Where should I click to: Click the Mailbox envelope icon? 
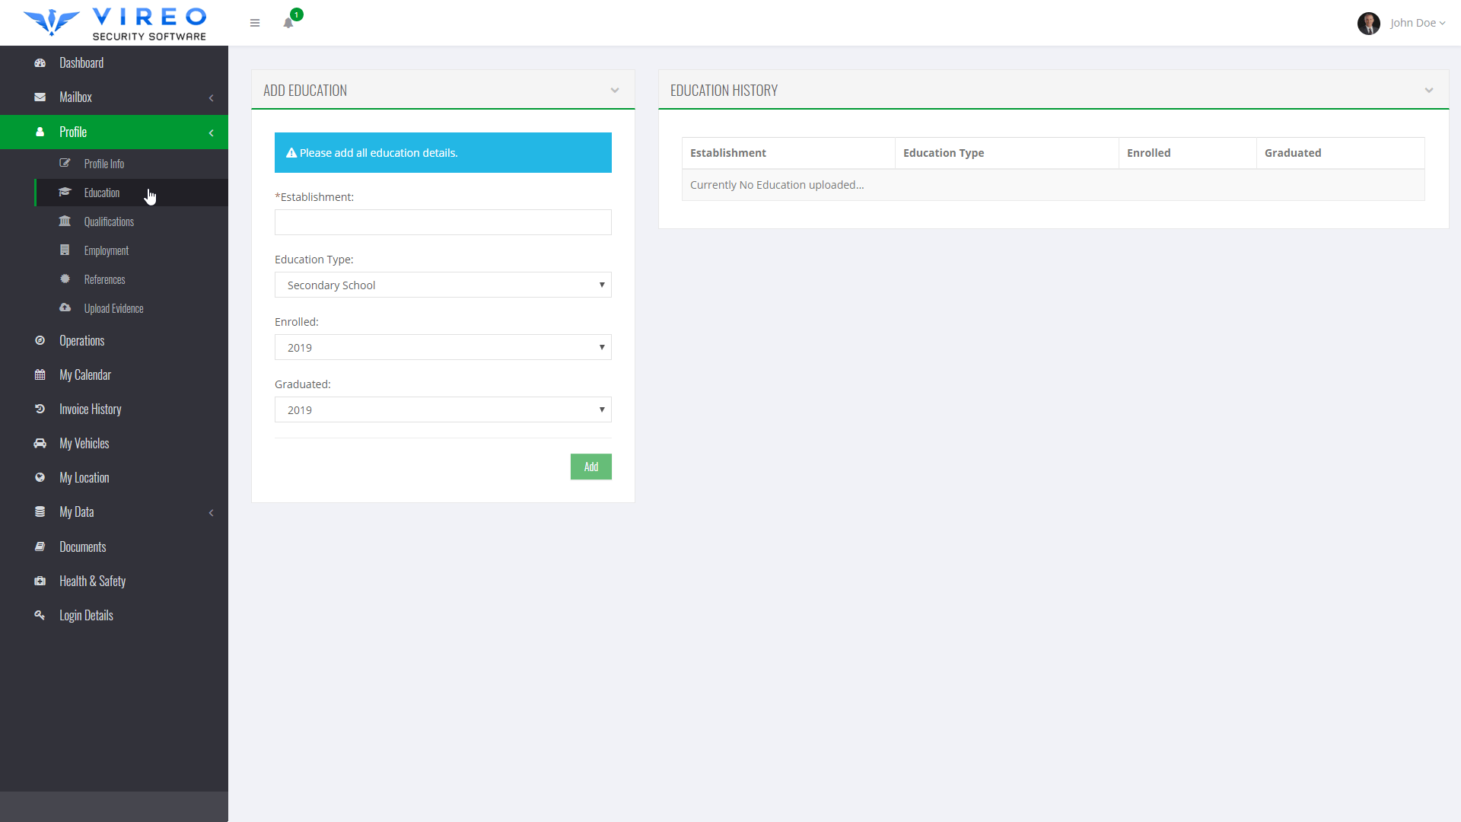click(40, 97)
